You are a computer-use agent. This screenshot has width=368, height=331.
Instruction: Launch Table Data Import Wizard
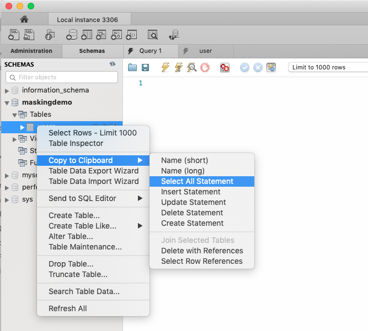tap(93, 181)
